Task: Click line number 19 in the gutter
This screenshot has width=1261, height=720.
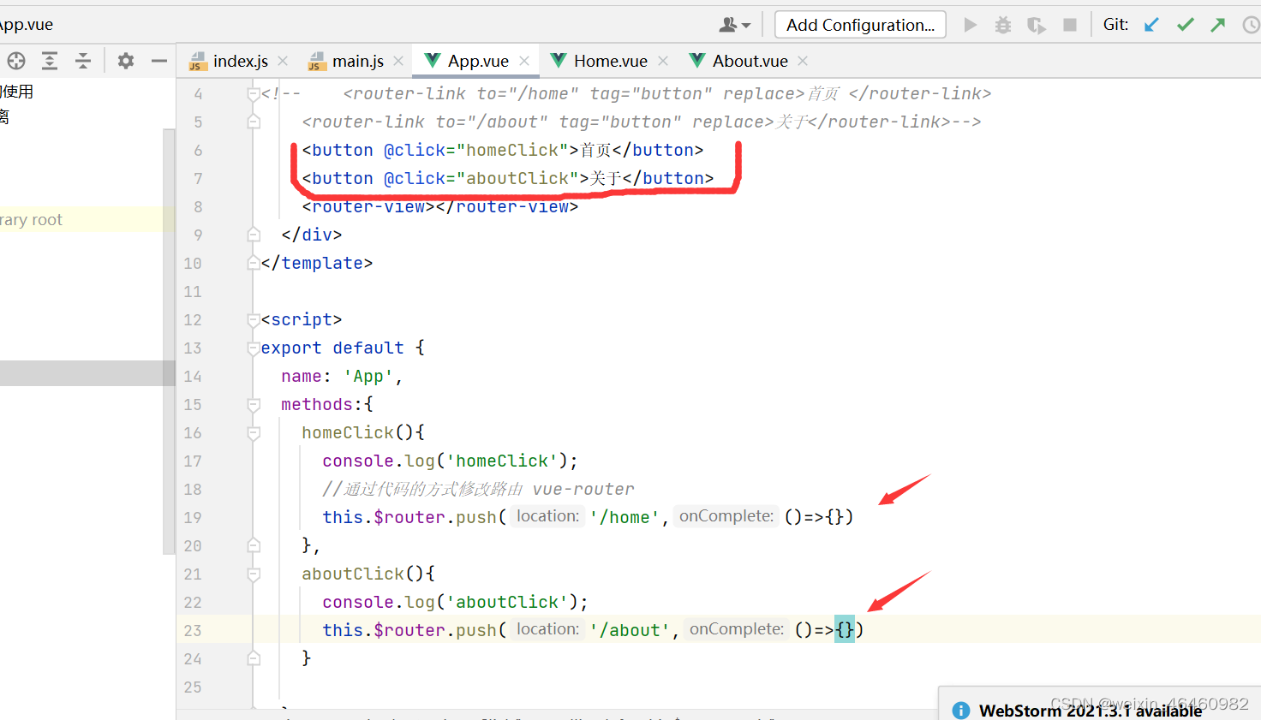Action: coord(193,518)
